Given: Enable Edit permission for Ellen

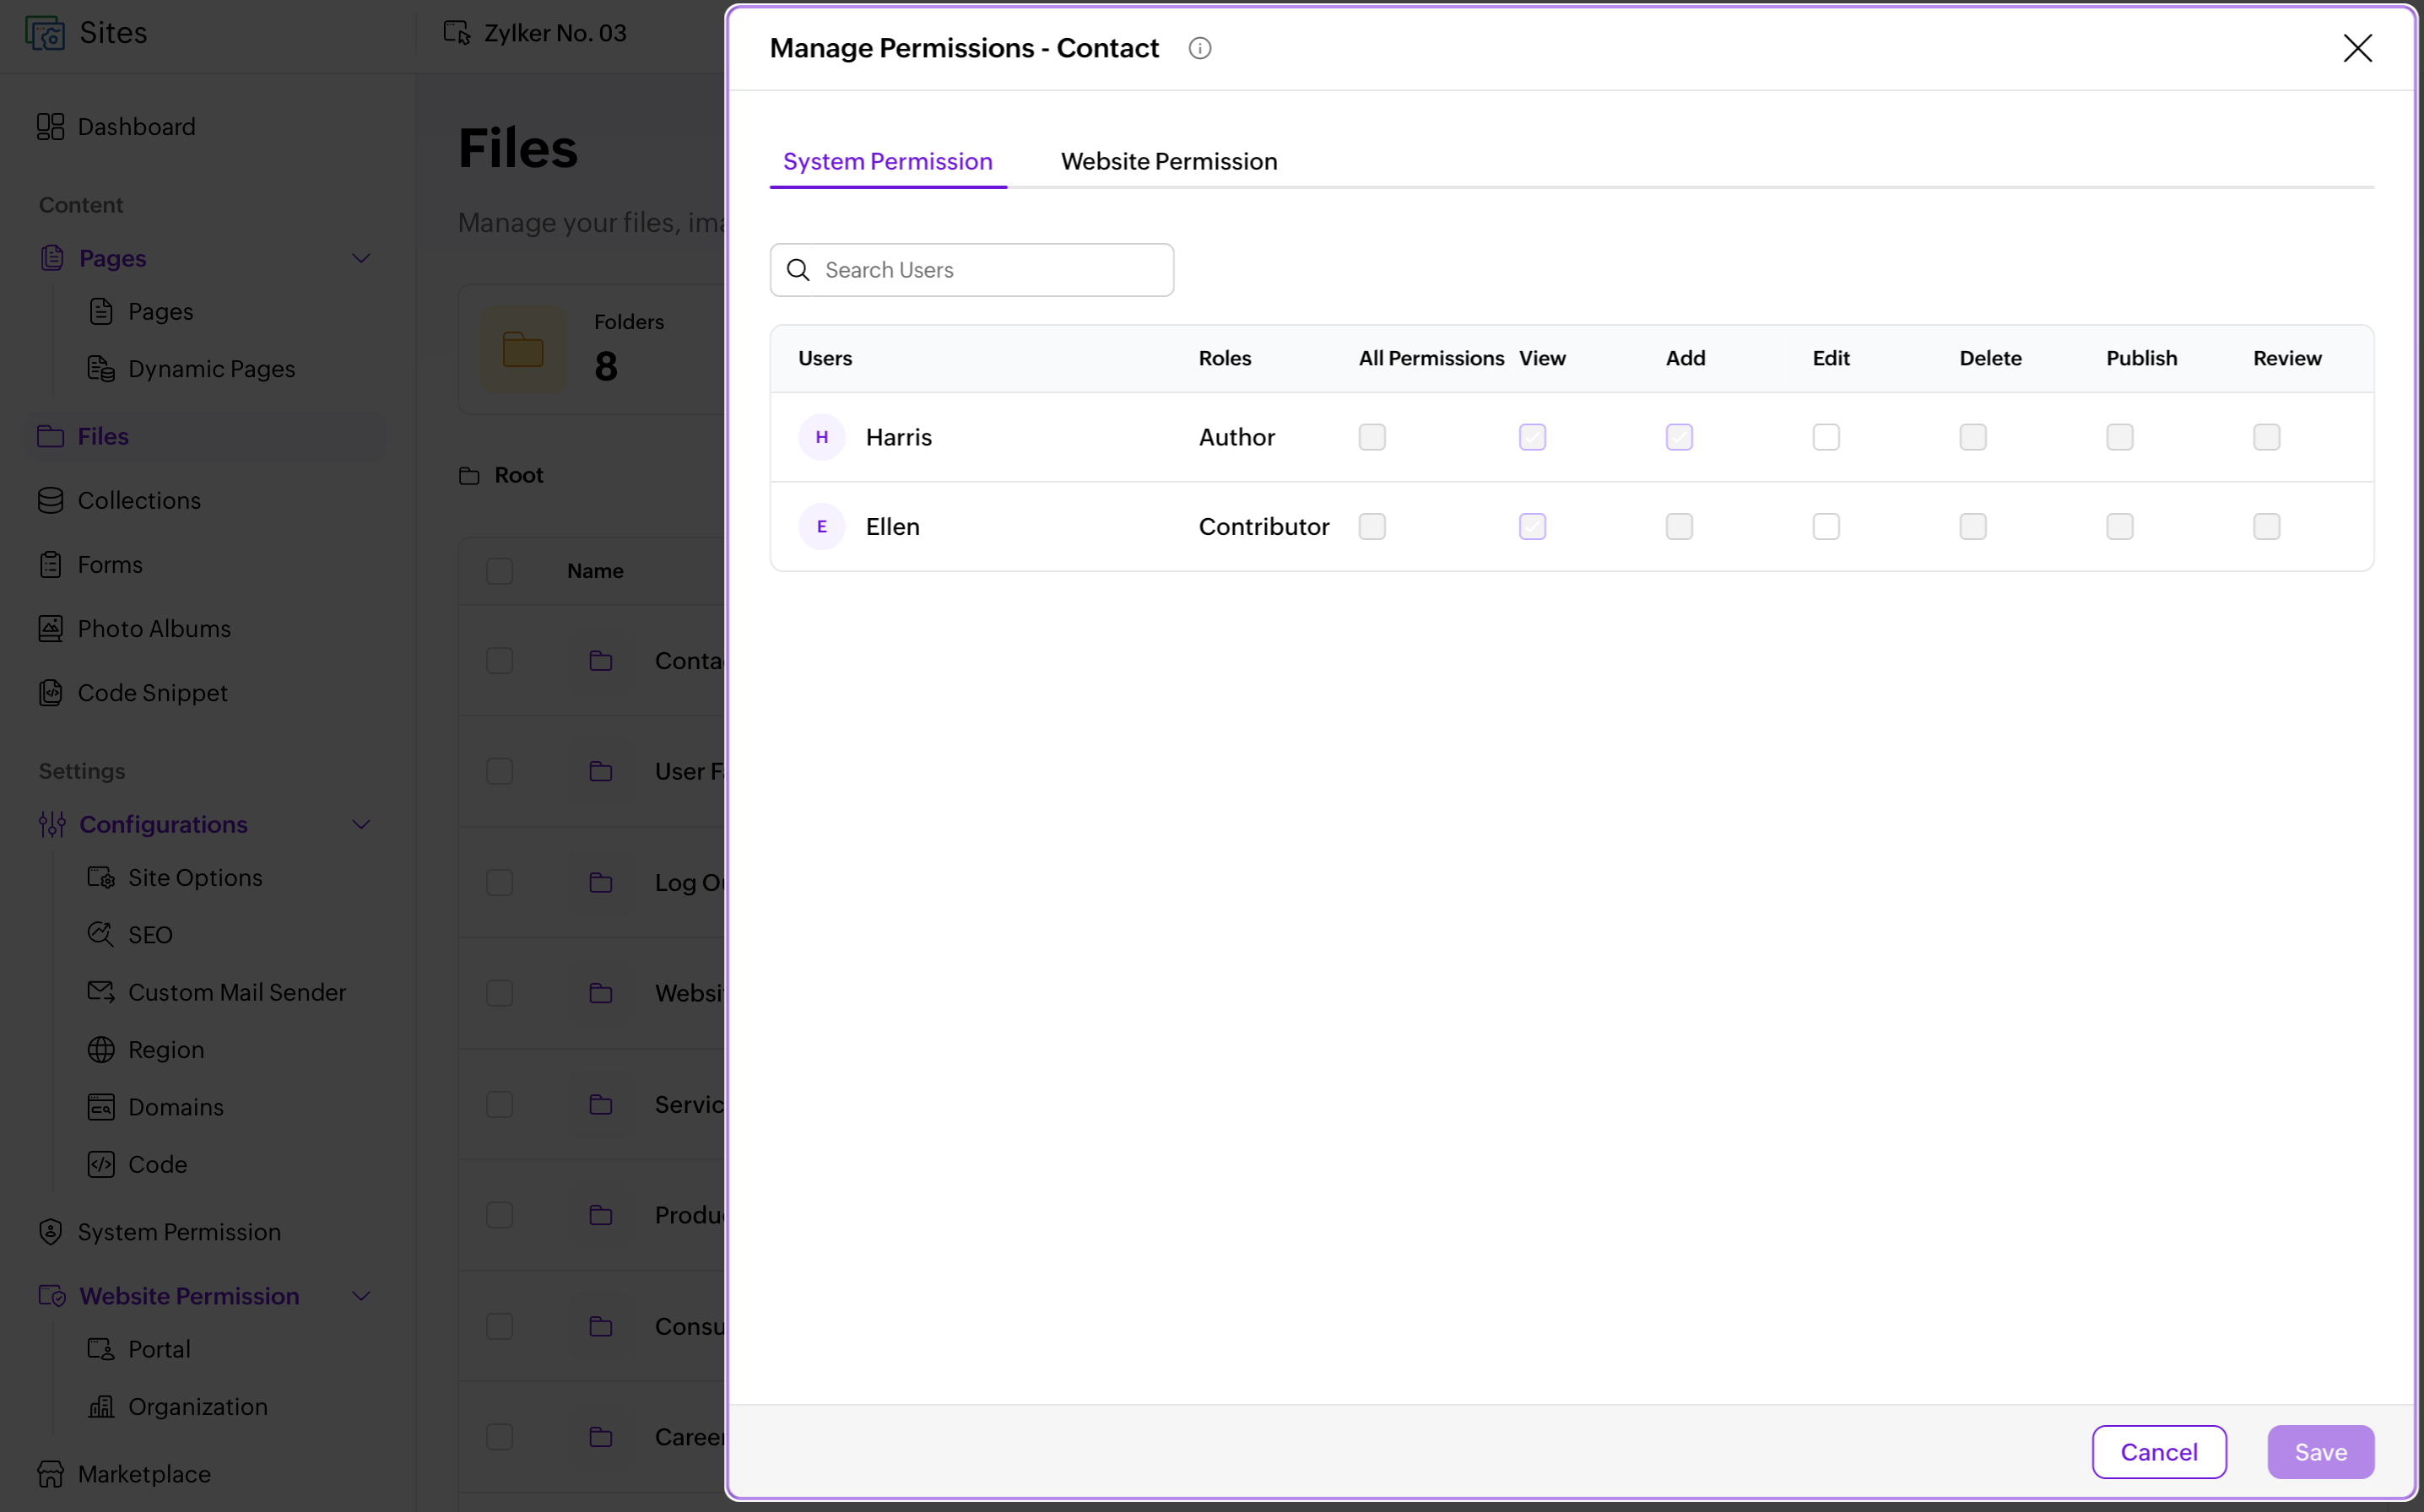Looking at the screenshot, I should (x=1826, y=526).
